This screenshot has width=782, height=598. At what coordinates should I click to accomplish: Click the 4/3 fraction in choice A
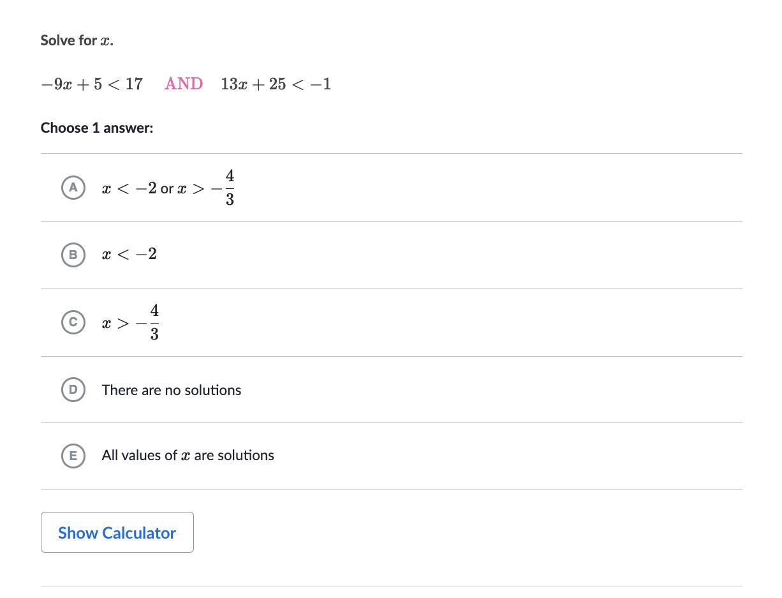[x=230, y=188]
